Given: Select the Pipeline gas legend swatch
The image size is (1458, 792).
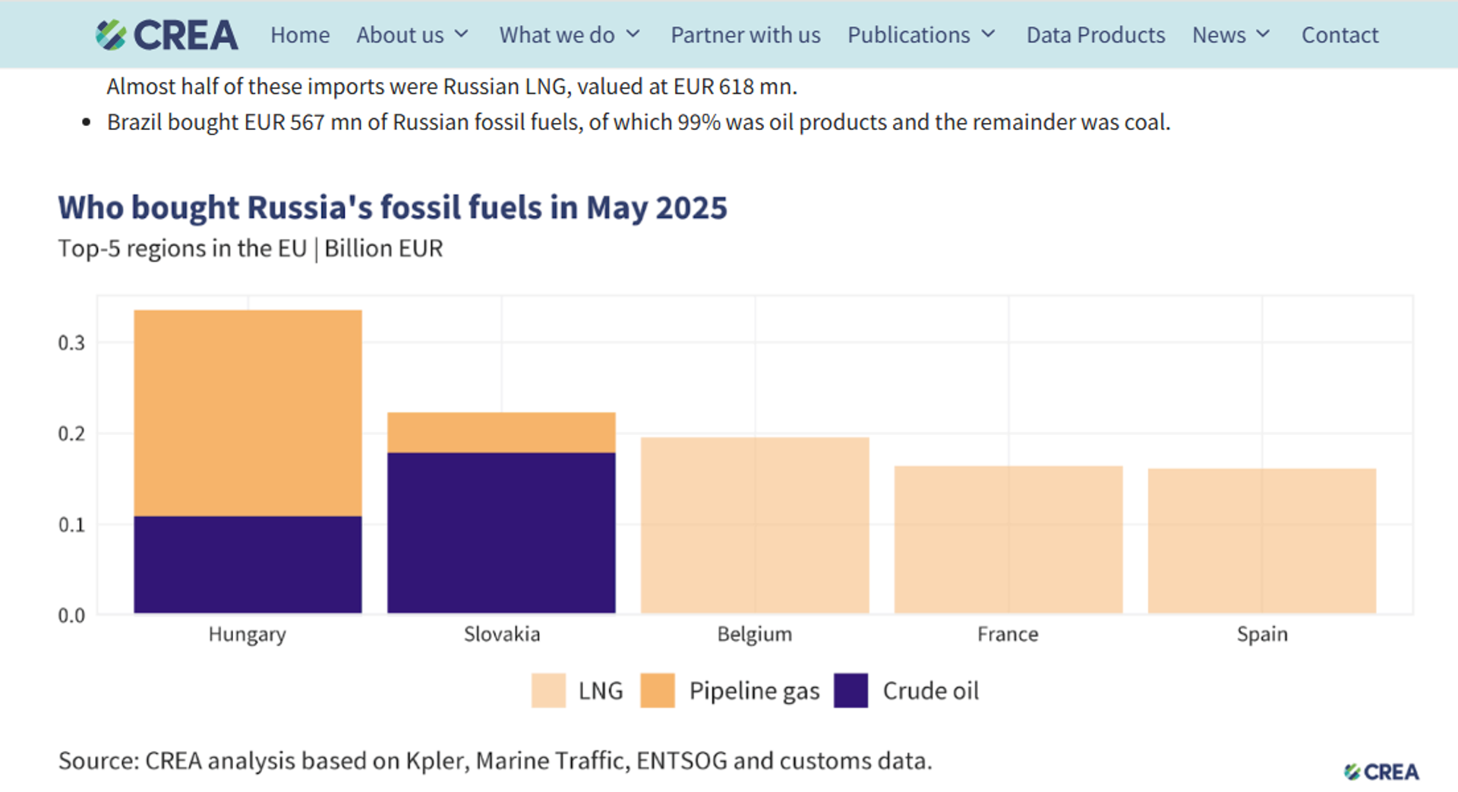Looking at the screenshot, I should pos(656,691).
